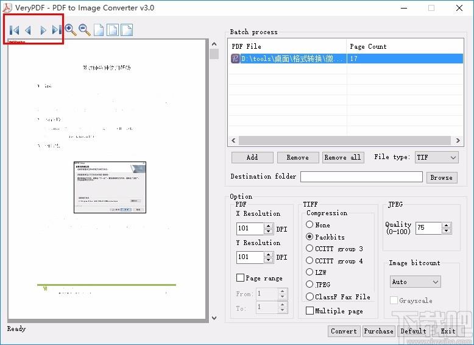
Task: Select None compression option
Action: [x=310, y=224]
